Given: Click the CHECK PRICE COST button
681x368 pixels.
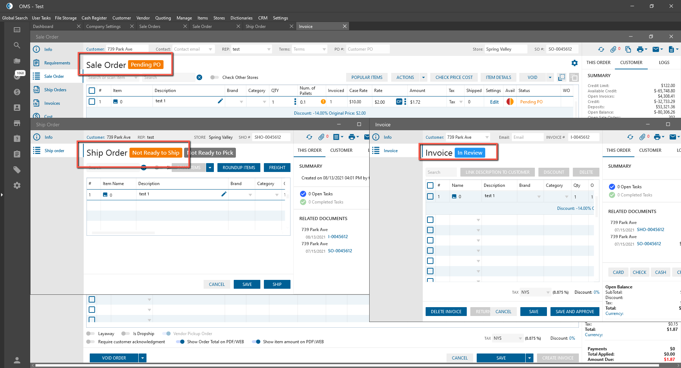Looking at the screenshot, I should [454, 77].
